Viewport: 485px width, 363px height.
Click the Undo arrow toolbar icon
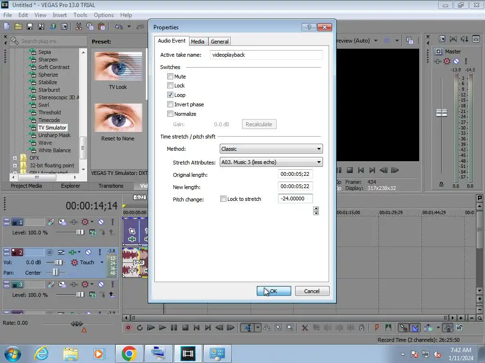119,26
